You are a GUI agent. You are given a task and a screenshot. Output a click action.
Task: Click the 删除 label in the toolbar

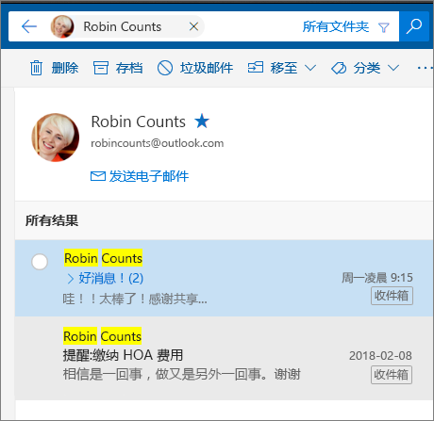point(65,68)
